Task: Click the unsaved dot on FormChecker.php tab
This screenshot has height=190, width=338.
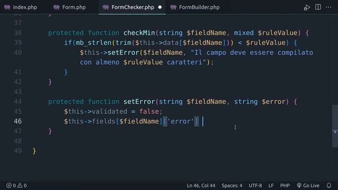Action: click(160, 7)
